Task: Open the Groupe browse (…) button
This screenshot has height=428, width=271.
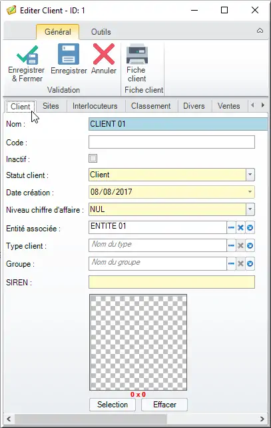Action: tap(231, 264)
